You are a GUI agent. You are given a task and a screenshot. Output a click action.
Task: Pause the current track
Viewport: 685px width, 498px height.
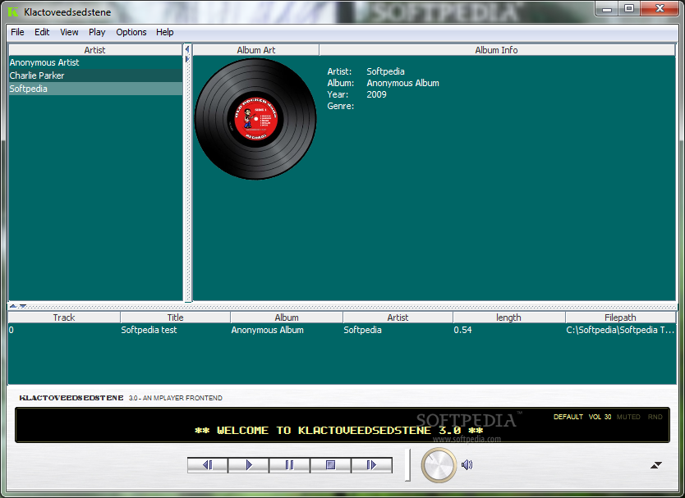(x=289, y=465)
